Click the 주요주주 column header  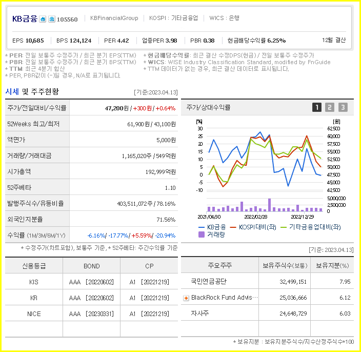[x=219, y=266]
